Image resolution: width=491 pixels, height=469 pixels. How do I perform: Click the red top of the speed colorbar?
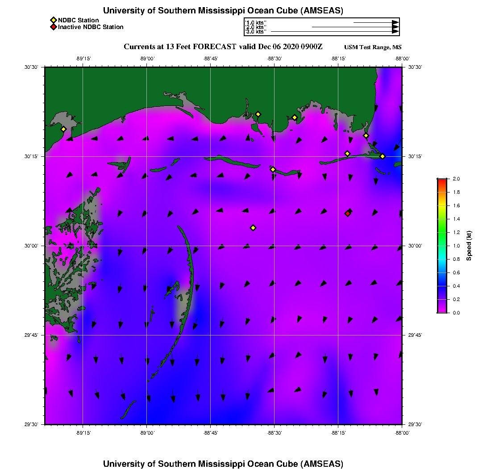click(441, 180)
